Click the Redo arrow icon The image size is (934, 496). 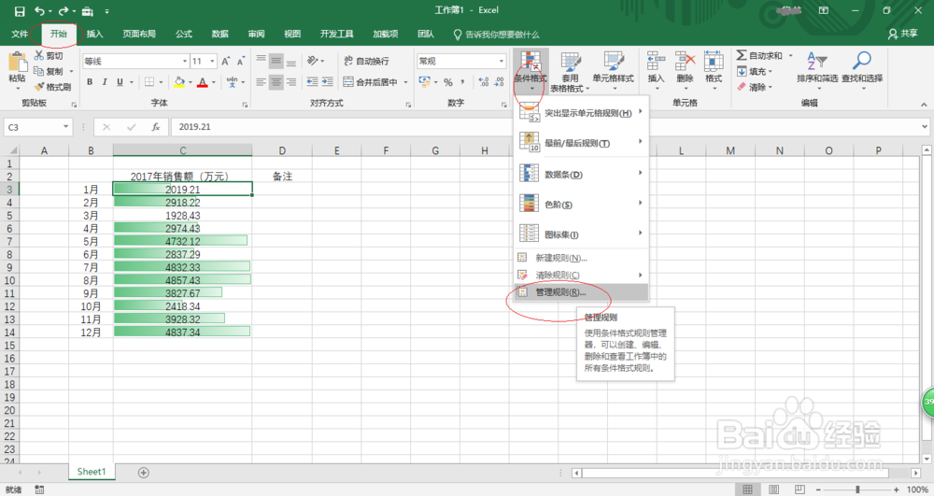(x=64, y=10)
